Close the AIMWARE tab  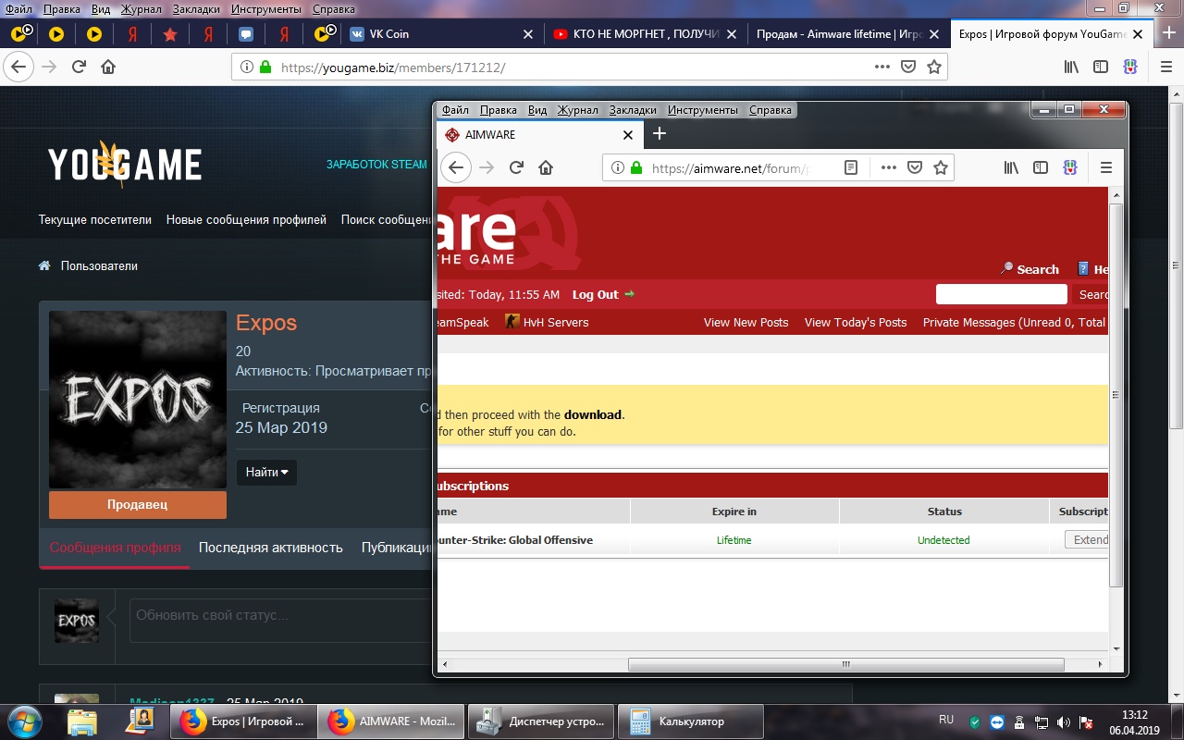(x=628, y=135)
